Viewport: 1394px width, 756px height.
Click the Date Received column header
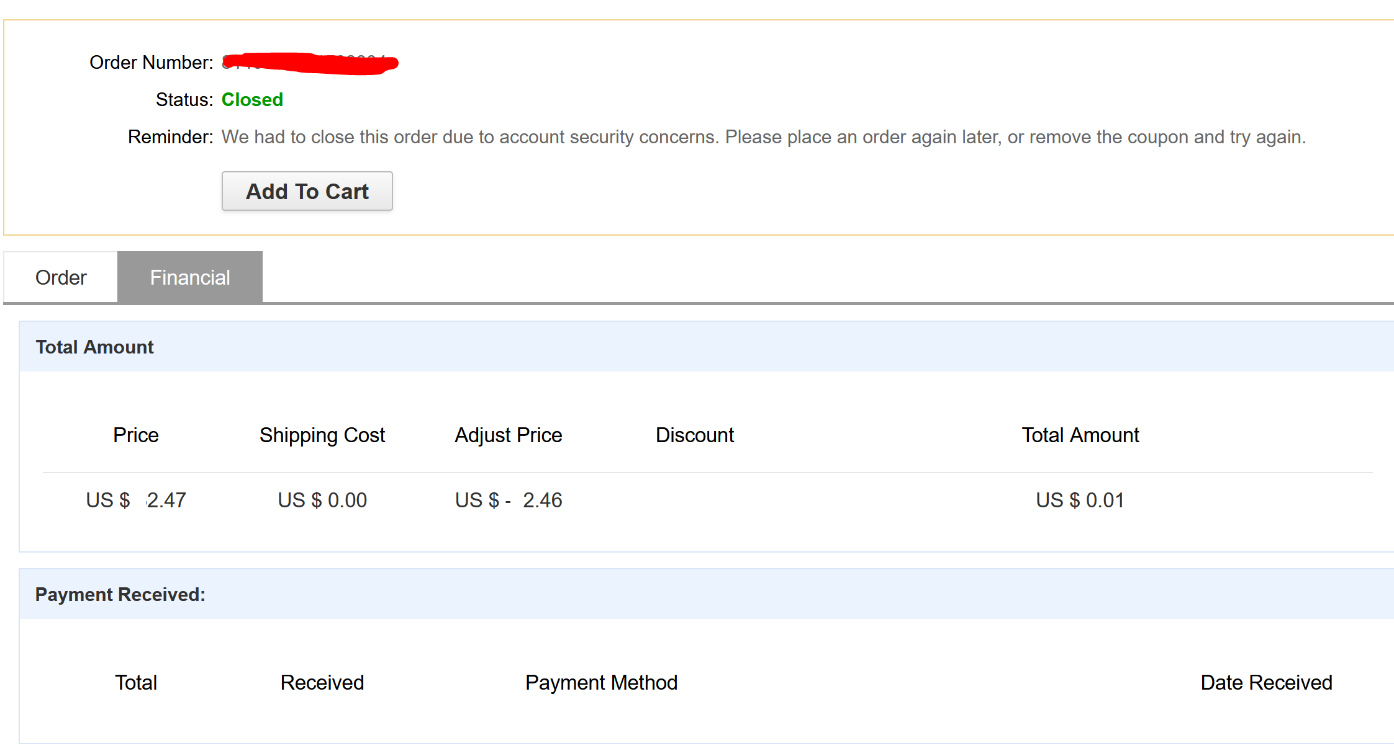click(x=1266, y=682)
